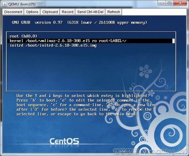Click the CentOS logo
The height and width of the screenshot is (156, 189).
pos(64,141)
